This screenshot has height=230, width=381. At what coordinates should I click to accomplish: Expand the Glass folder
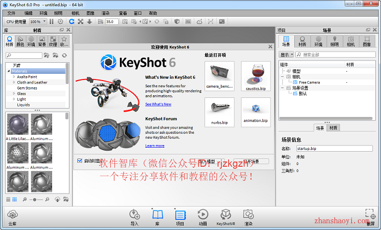coord(14,93)
